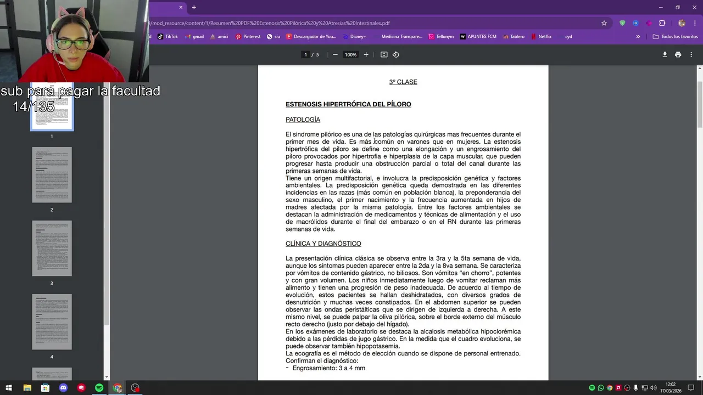Click the heading ESTENOSIS HIPERTRÓFICA DEL PÍLORO
The image size is (703, 395).
pyautogui.click(x=348, y=104)
